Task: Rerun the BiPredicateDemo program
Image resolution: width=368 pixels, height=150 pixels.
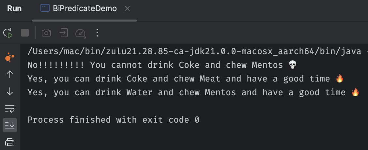Action: click(8, 33)
